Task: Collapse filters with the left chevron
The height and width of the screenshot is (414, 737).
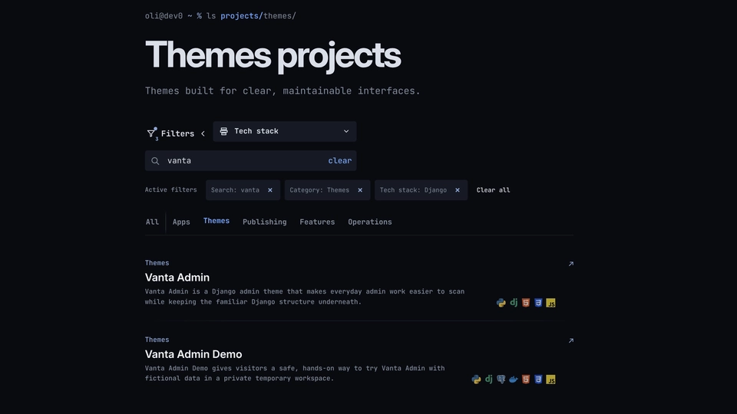Action: (x=203, y=133)
